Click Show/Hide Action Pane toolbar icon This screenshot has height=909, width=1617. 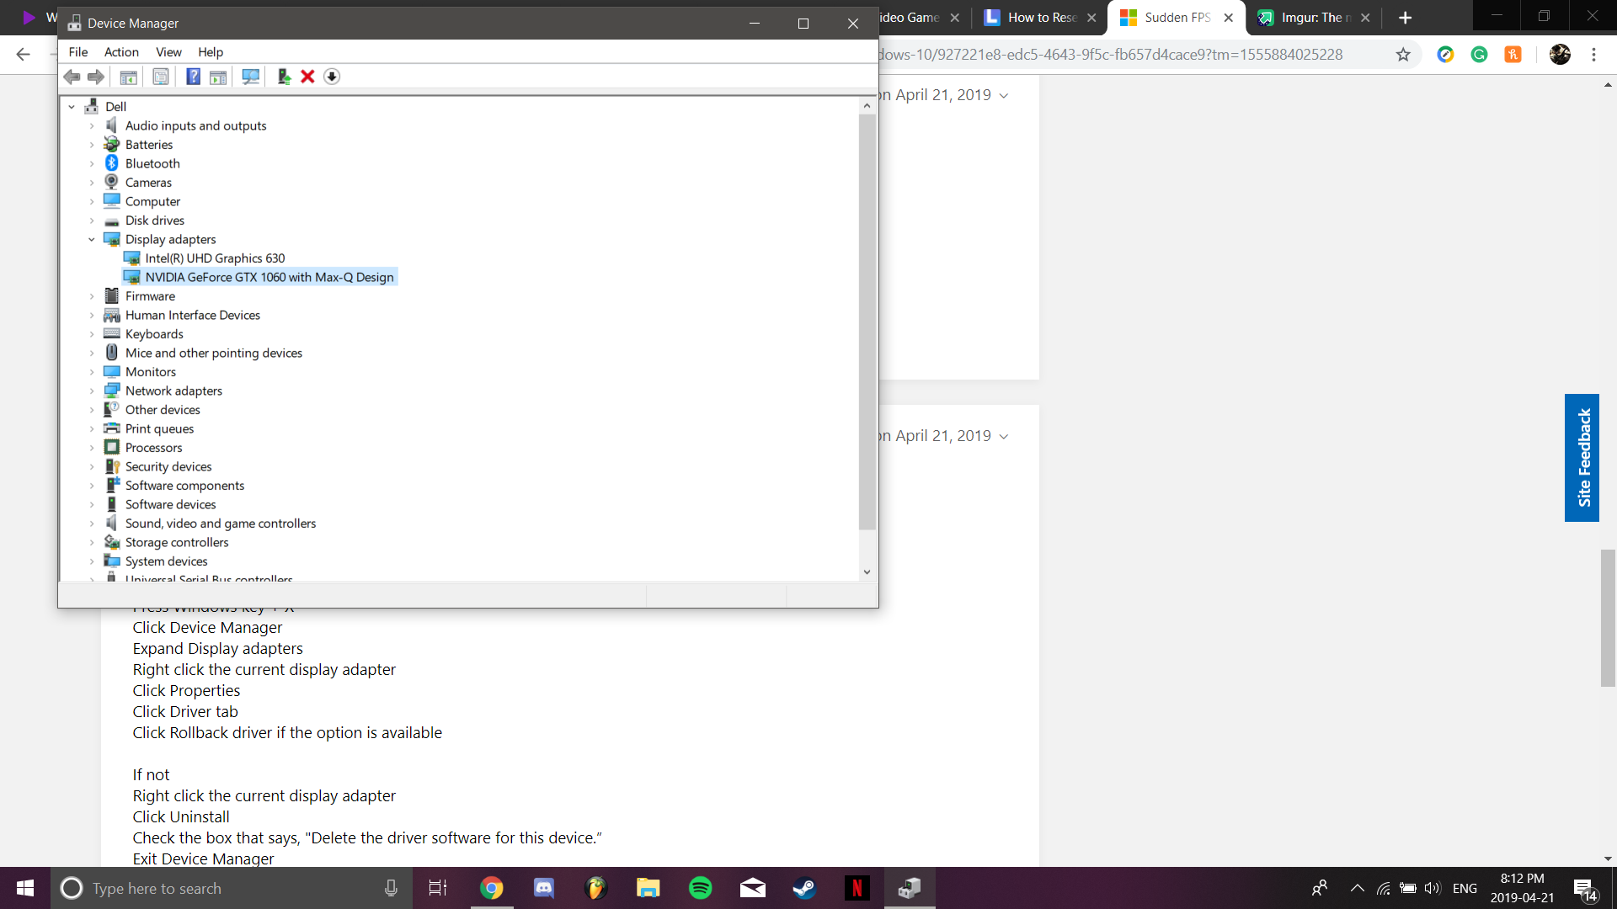(218, 77)
